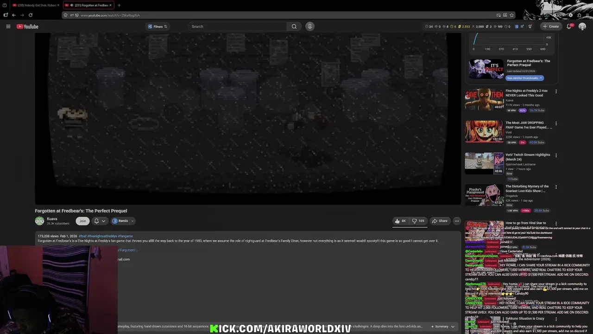This screenshot has height=334, width=593.
Task: Click the Share button
Action: tap(440, 221)
